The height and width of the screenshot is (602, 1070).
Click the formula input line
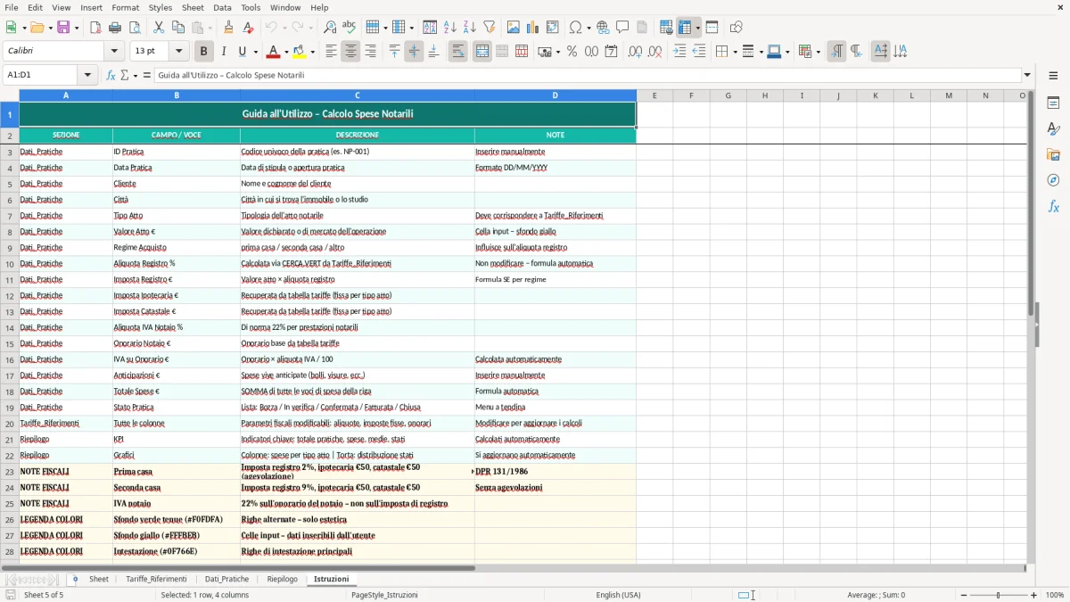pyautogui.click(x=588, y=75)
